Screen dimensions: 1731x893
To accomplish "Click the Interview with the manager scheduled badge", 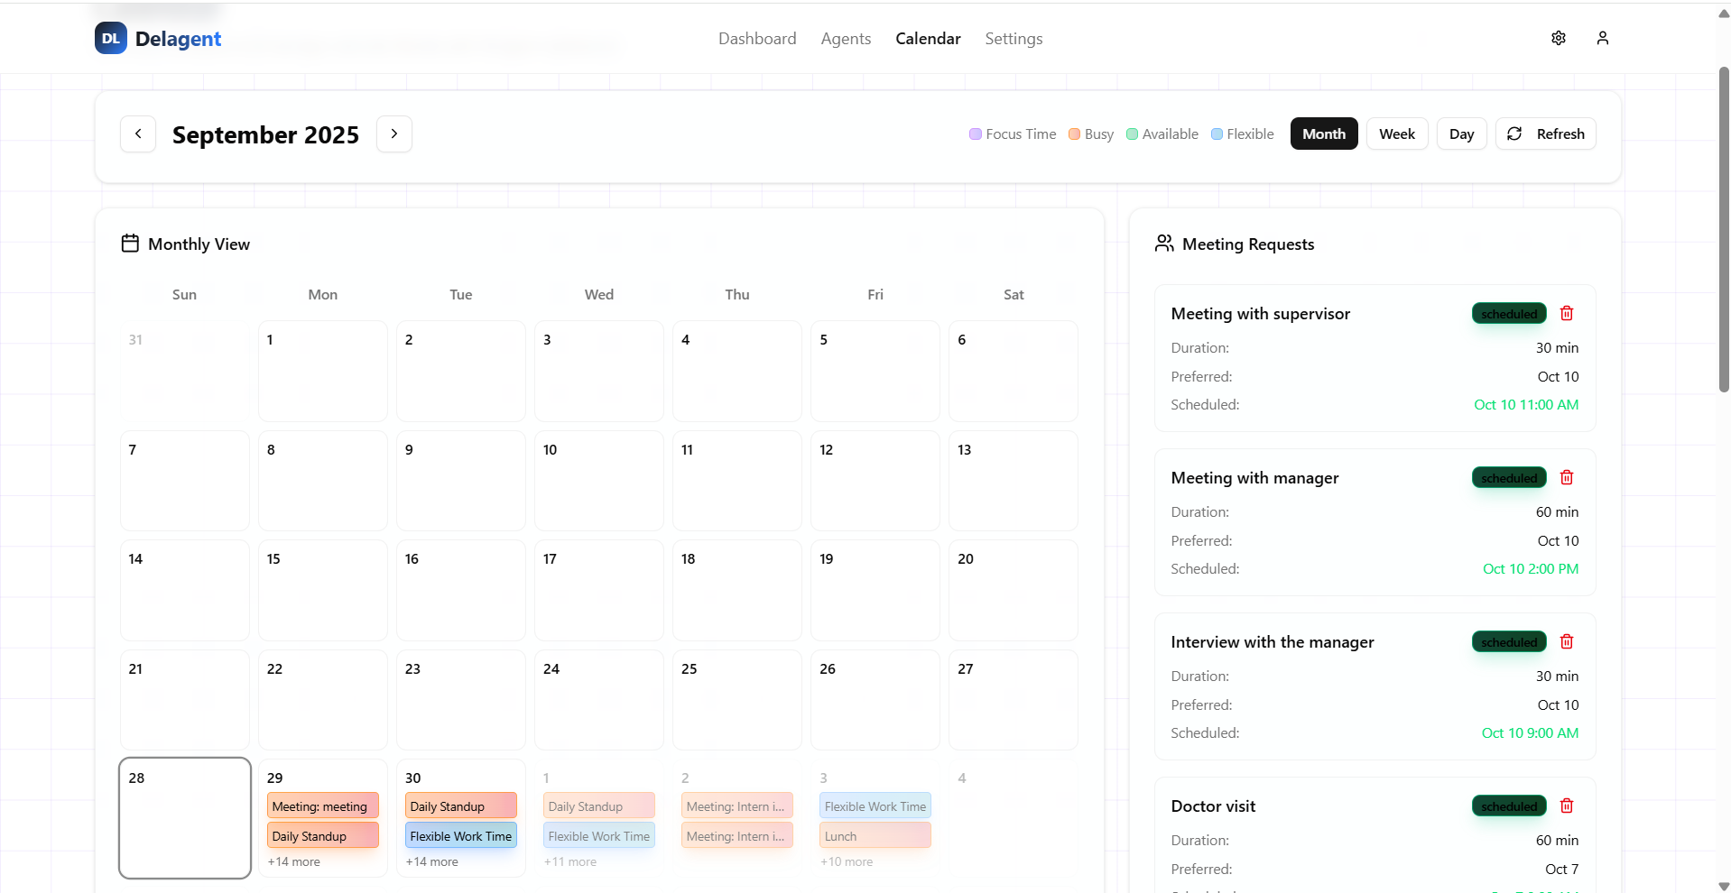I will point(1509,641).
